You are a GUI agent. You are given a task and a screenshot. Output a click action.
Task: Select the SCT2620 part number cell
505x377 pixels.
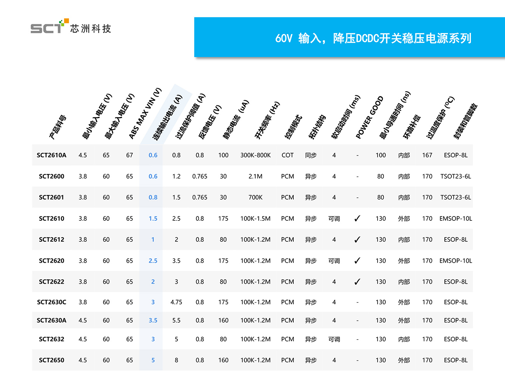pyautogui.click(x=52, y=260)
